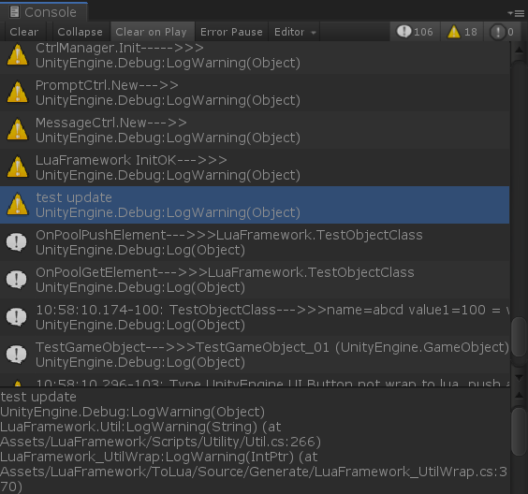
Task: Click warning icon of test update entry
Action: (17, 205)
